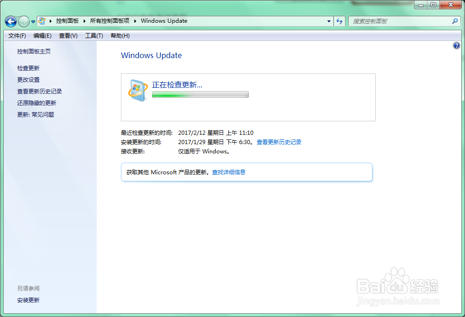Minimize the Windows Update window
This screenshot has height=317, width=465.
[420, 5]
